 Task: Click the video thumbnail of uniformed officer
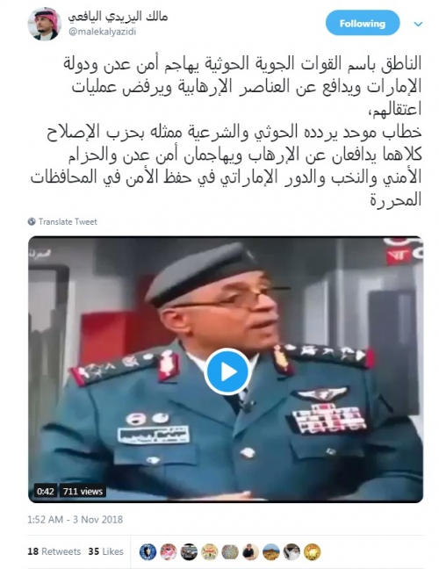(x=226, y=370)
